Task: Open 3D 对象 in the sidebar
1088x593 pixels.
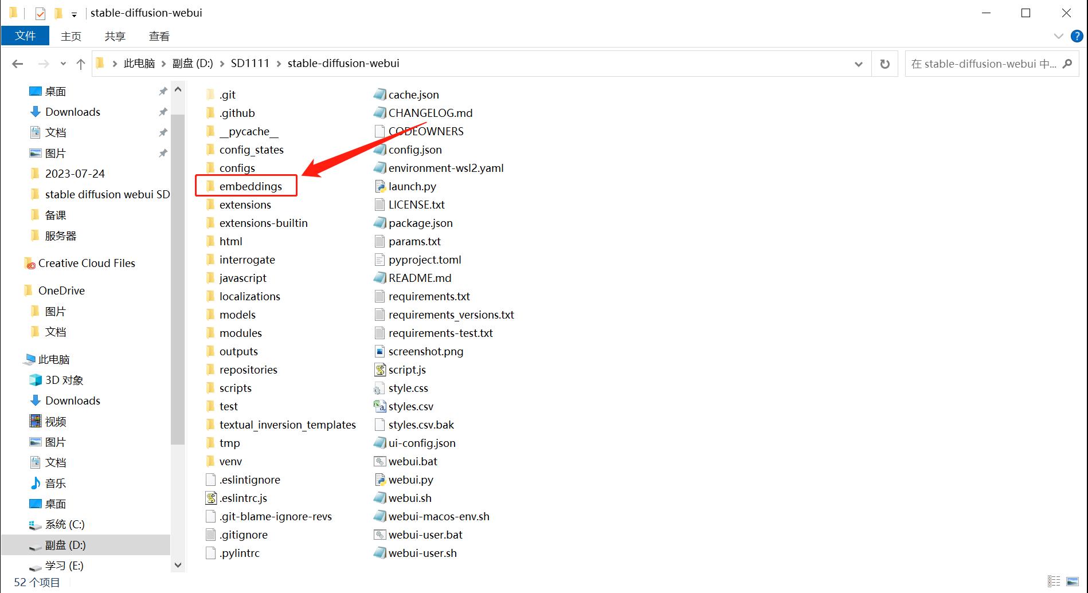Action: pos(64,380)
